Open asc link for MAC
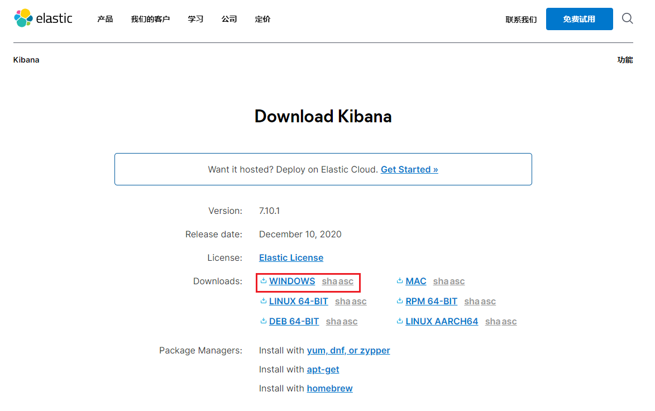 457,281
